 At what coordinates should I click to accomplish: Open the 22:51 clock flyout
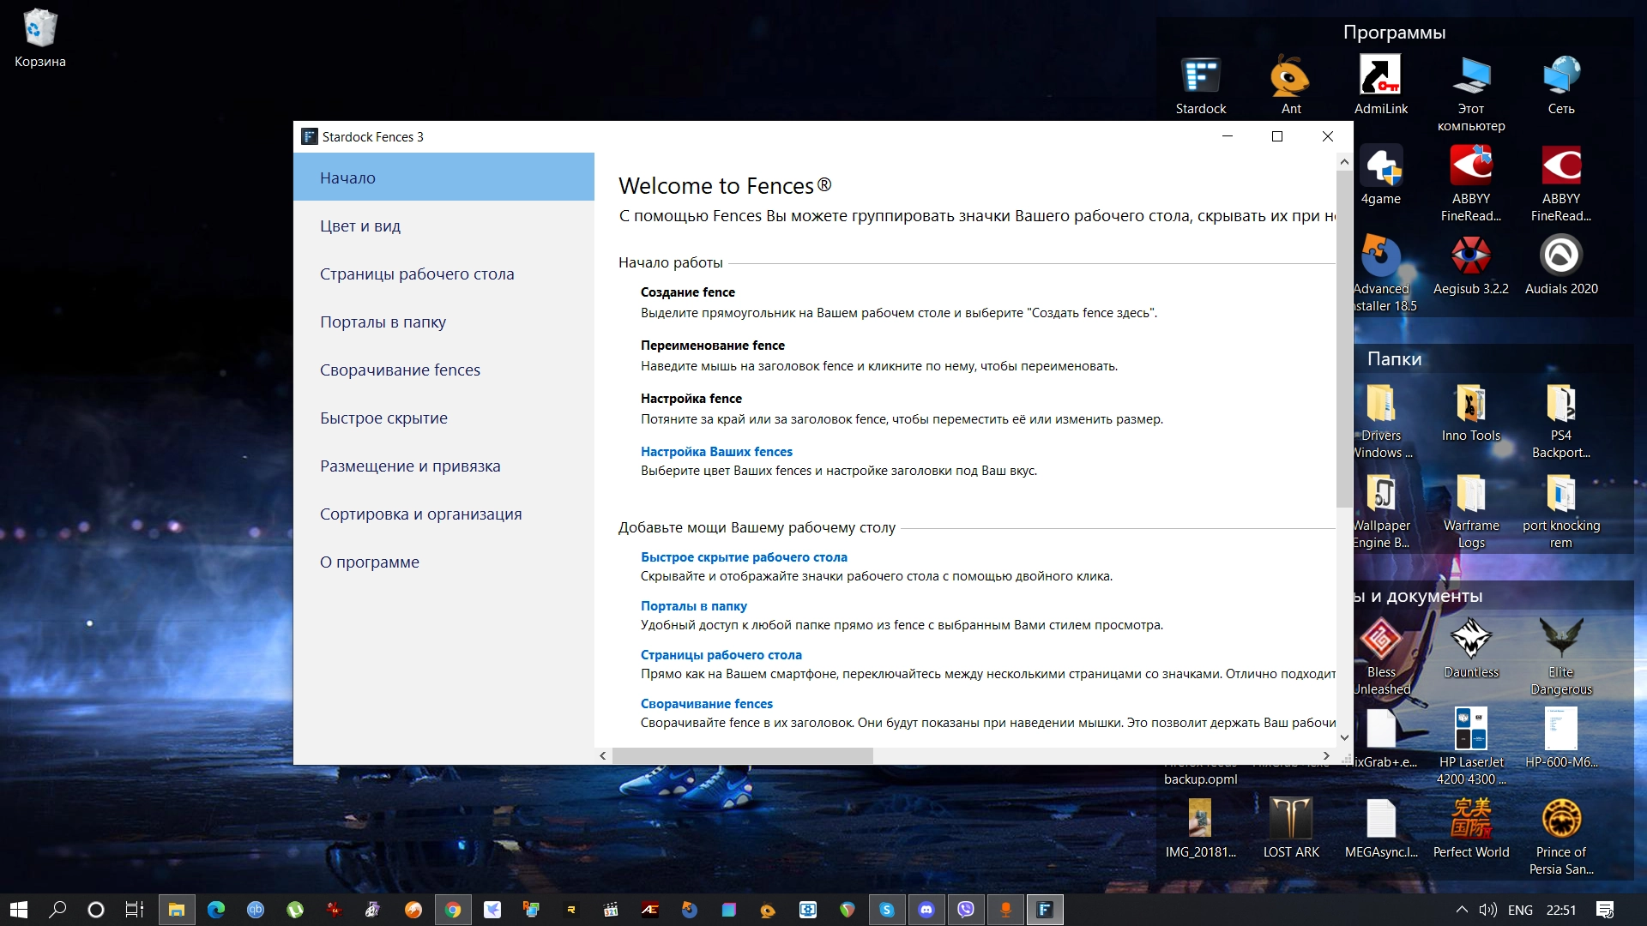click(1561, 910)
